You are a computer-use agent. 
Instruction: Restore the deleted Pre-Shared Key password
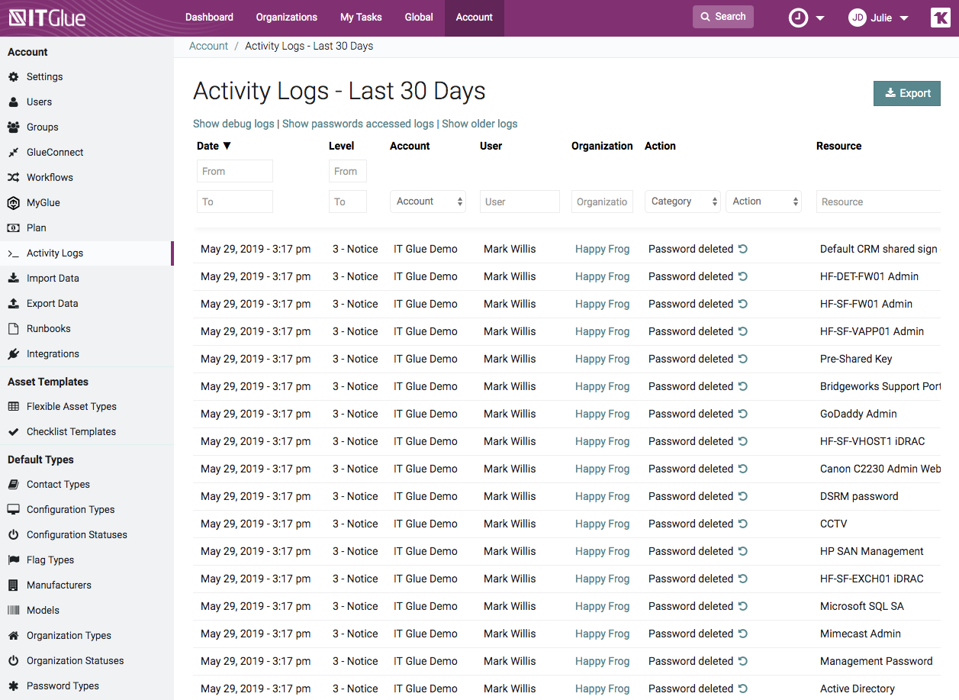742,358
